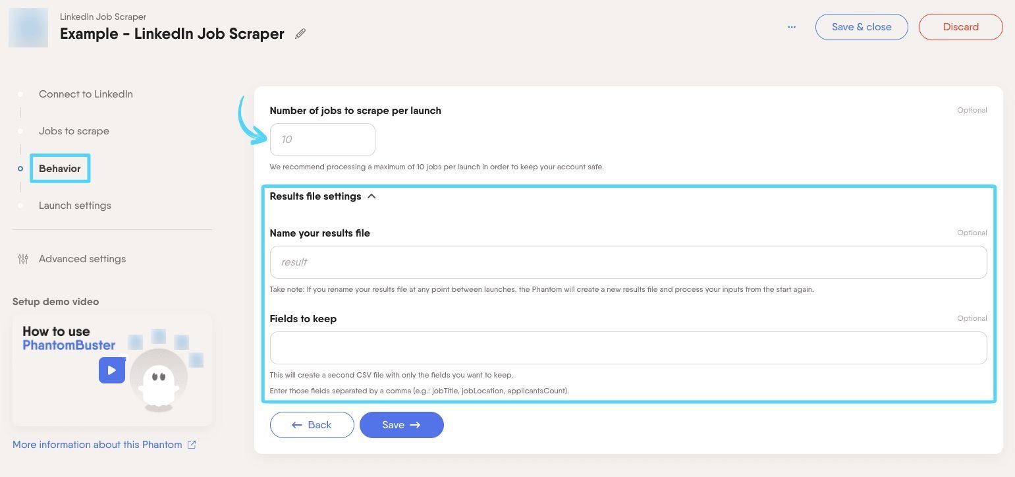Click the Name your results file label
This screenshot has width=1015, height=477.
(320, 233)
